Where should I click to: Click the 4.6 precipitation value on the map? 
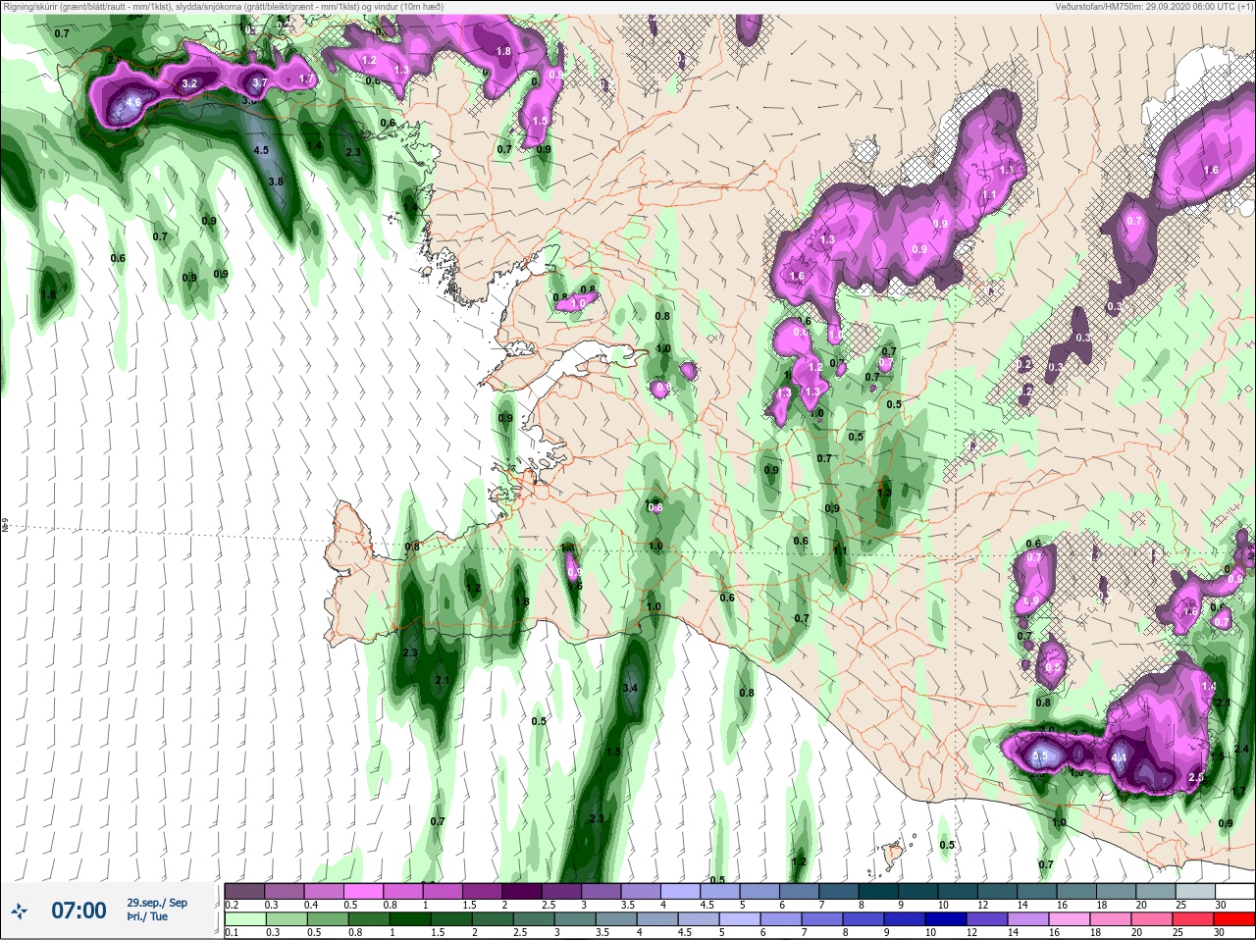(x=134, y=102)
